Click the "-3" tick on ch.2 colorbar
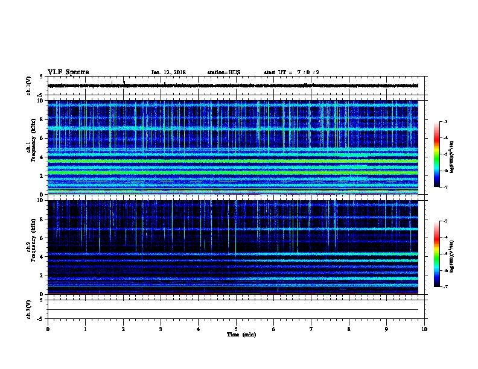The image size is (478, 369). coord(445,221)
